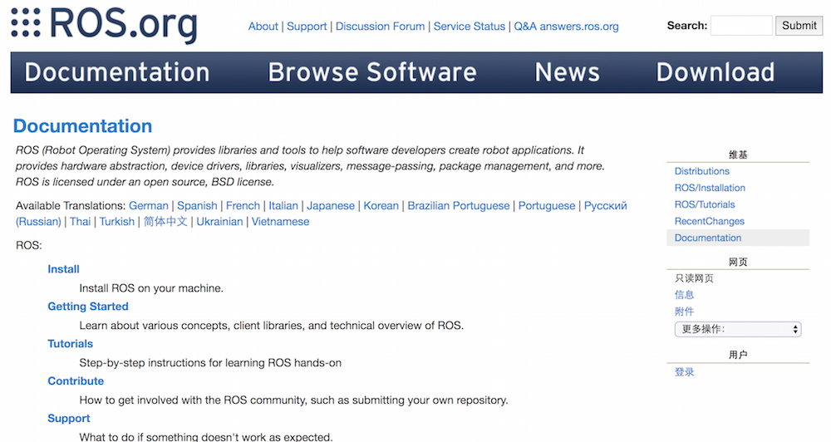Open Q&A answers.ros.org link
Image resolution: width=831 pixels, height=442 pixels.
click(566, 27)
